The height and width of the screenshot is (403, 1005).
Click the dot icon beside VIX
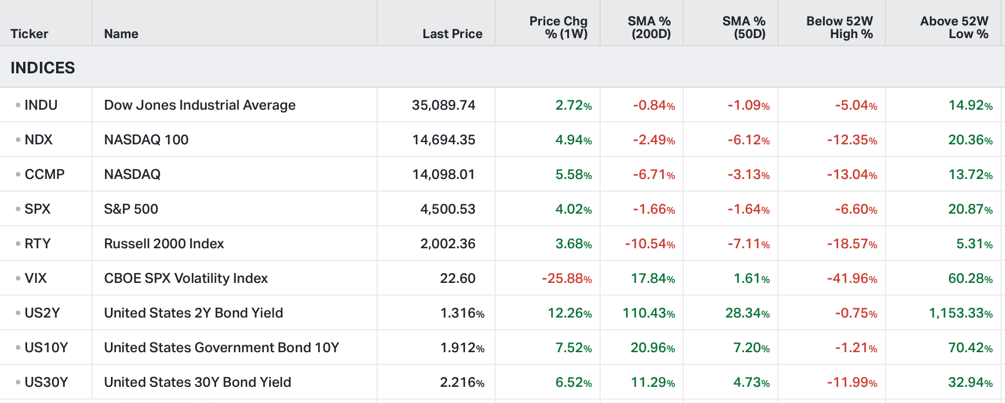click(x=18, y=278)
